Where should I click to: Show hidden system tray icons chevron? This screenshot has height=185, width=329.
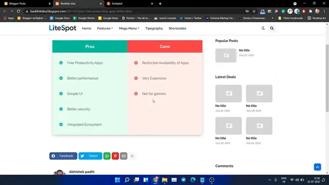click(x=269, y=180)
